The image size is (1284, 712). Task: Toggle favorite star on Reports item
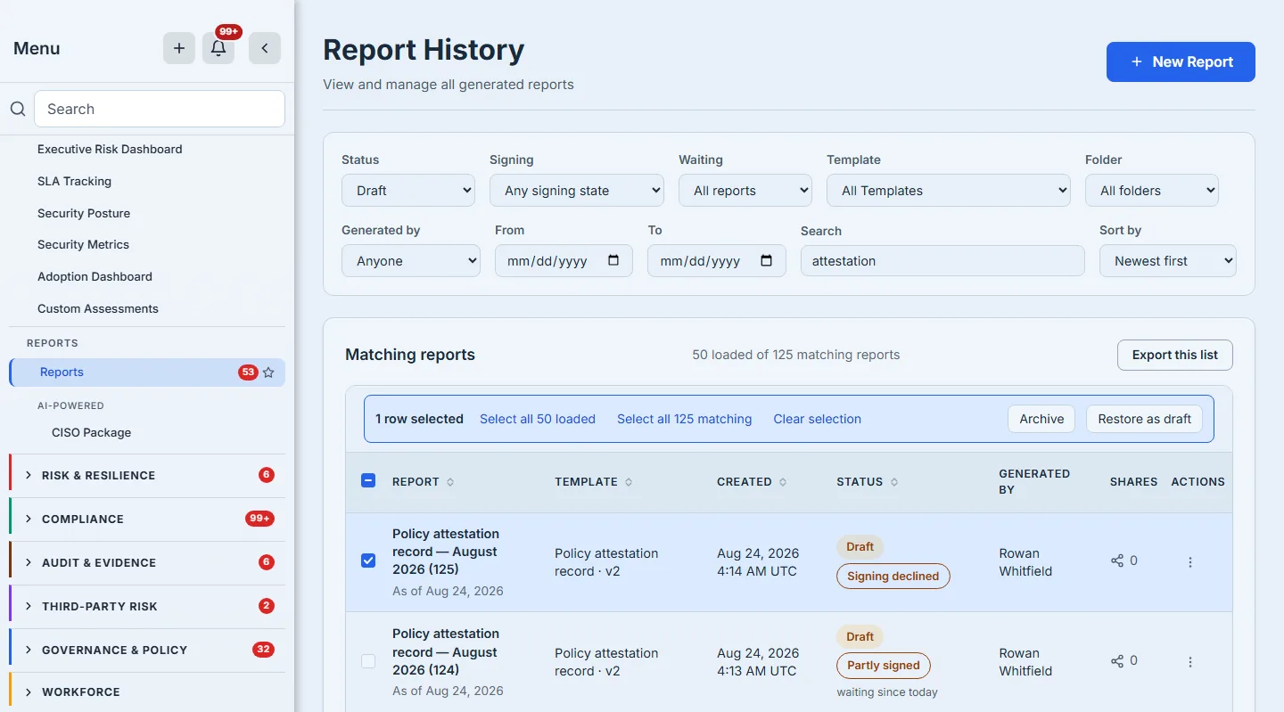[268, 372]
